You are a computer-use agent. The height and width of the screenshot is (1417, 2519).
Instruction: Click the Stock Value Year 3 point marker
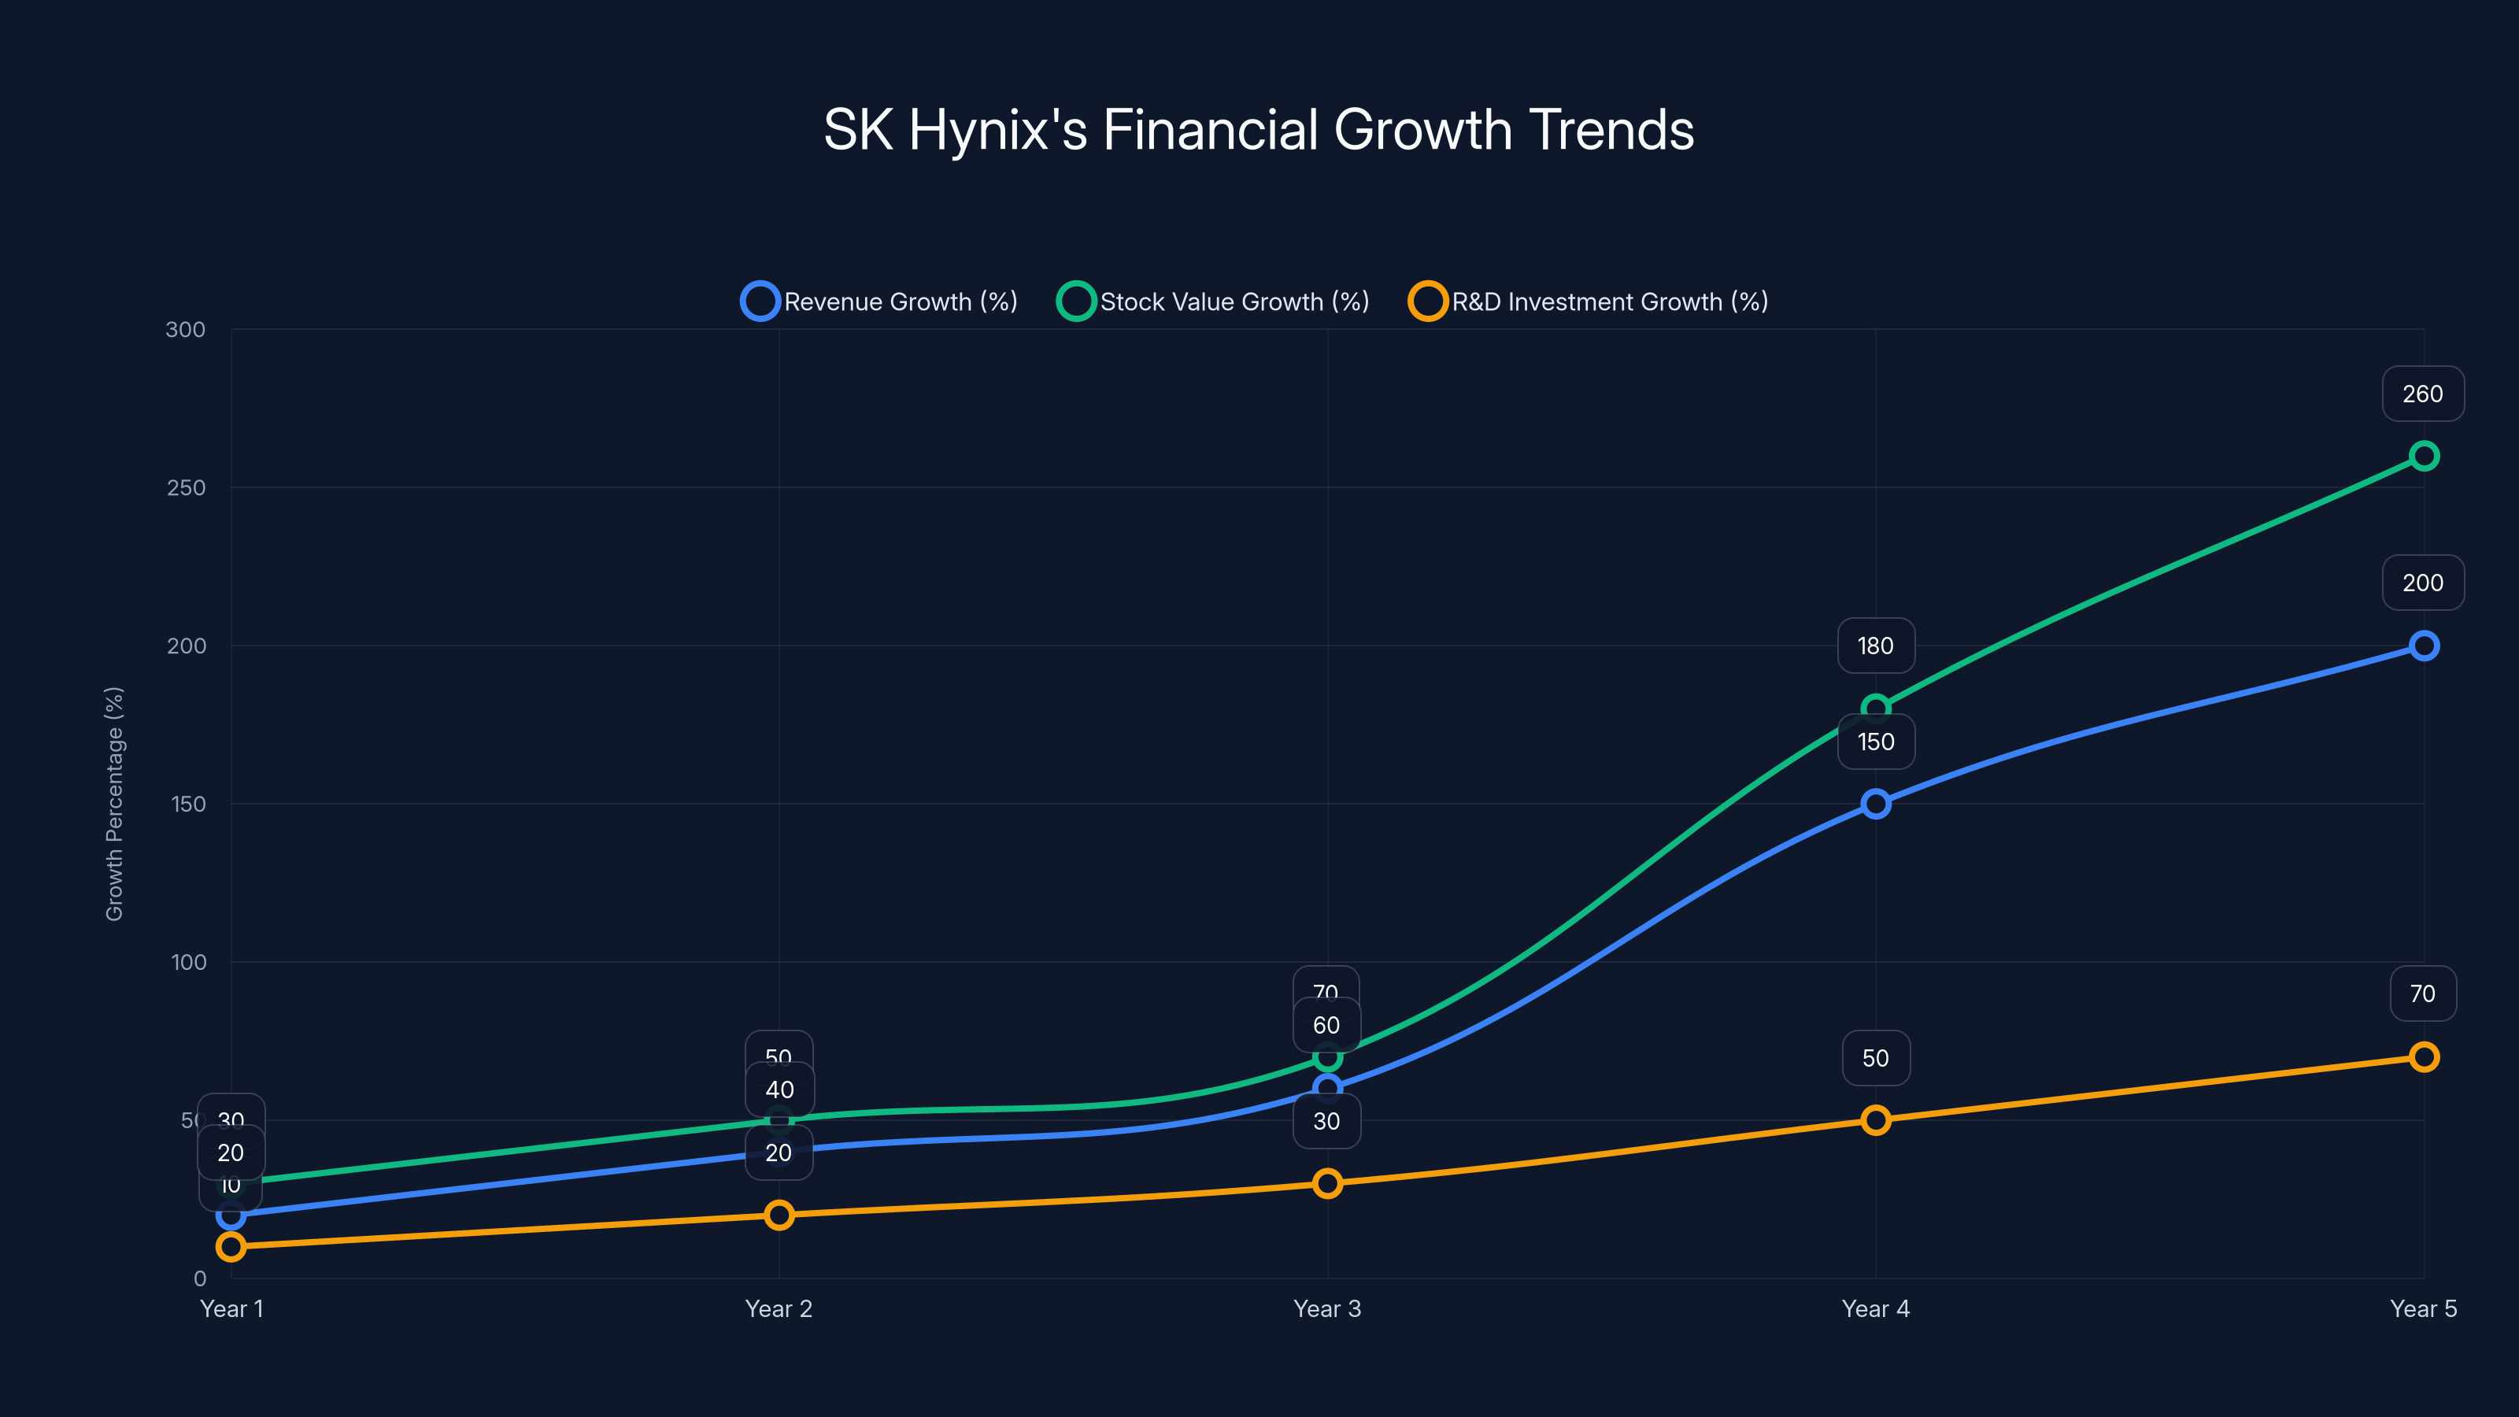click(1327, 1057)
